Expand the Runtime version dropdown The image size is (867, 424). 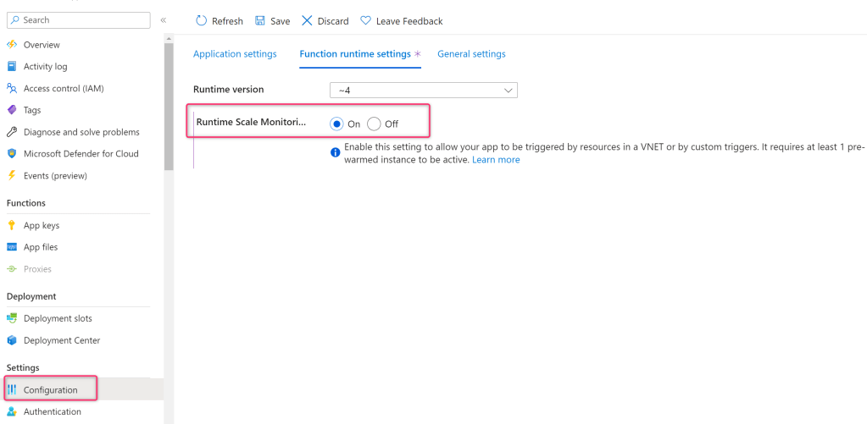click(423, 90)
